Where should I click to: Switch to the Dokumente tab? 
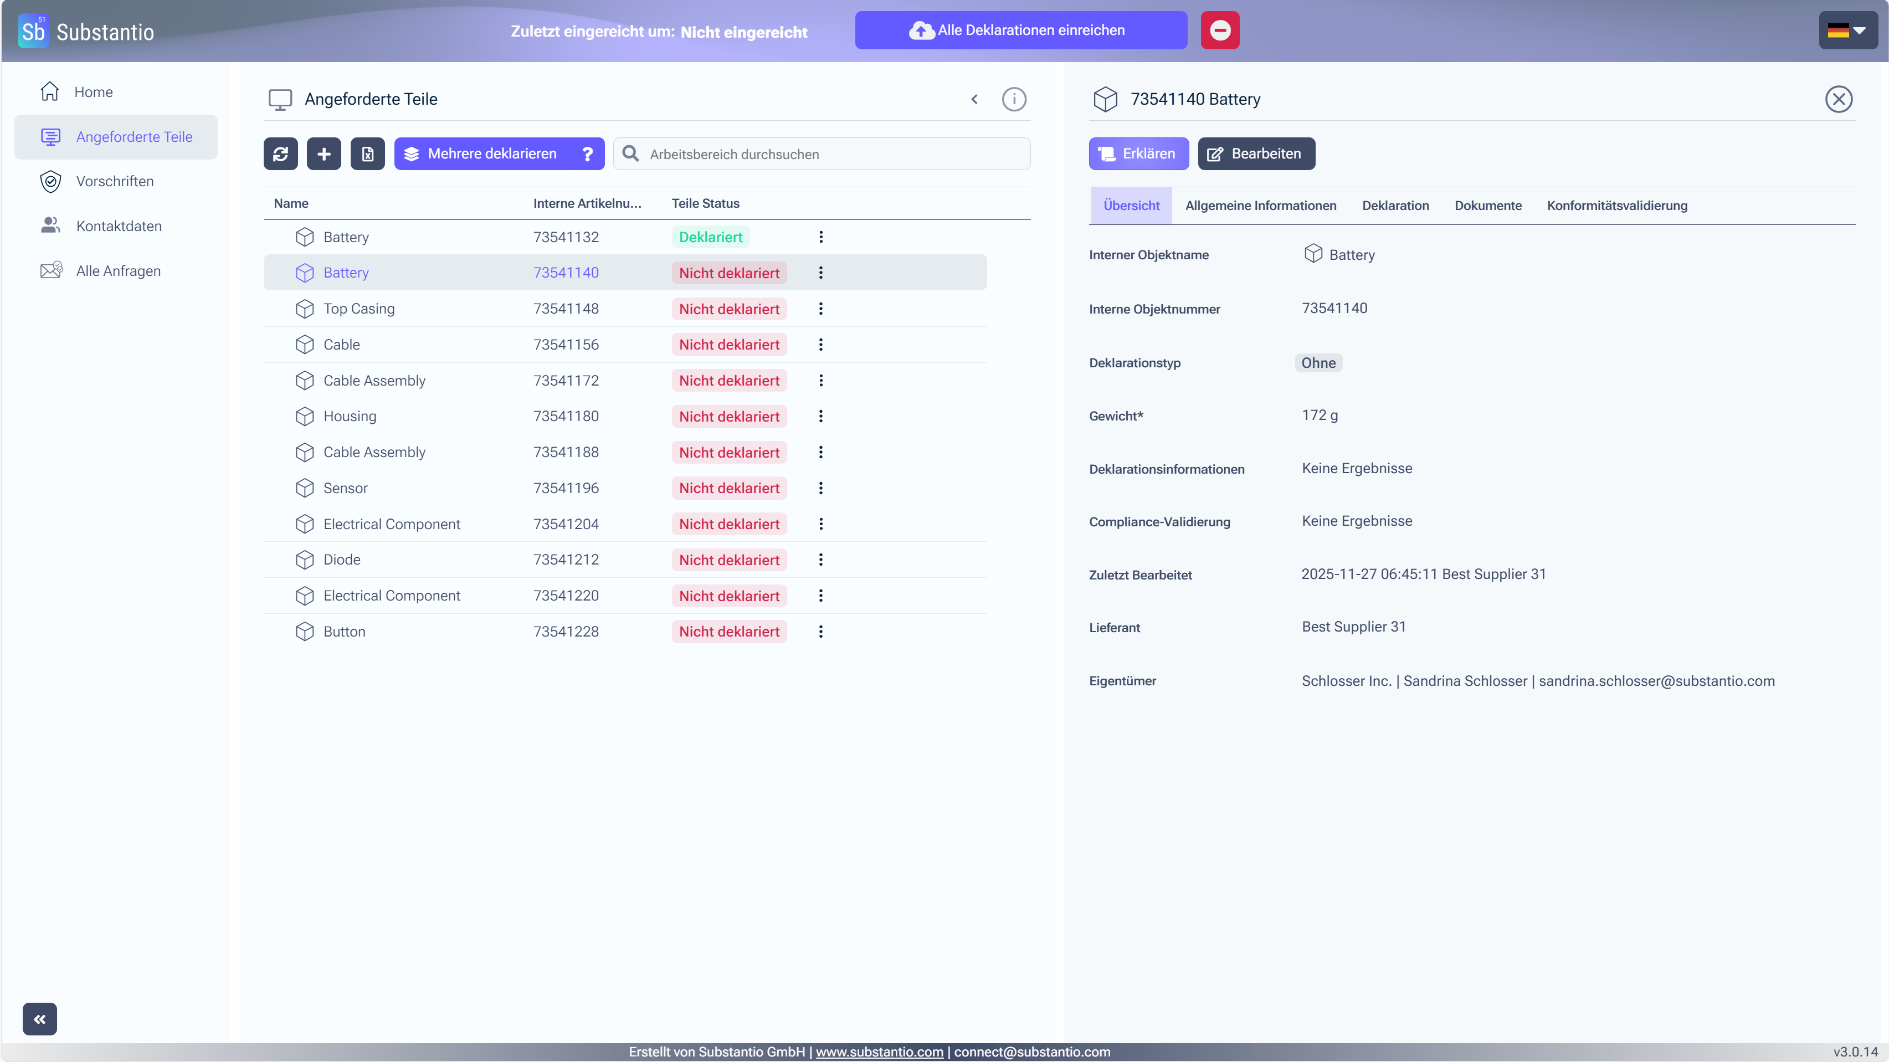pos(1487,206)
